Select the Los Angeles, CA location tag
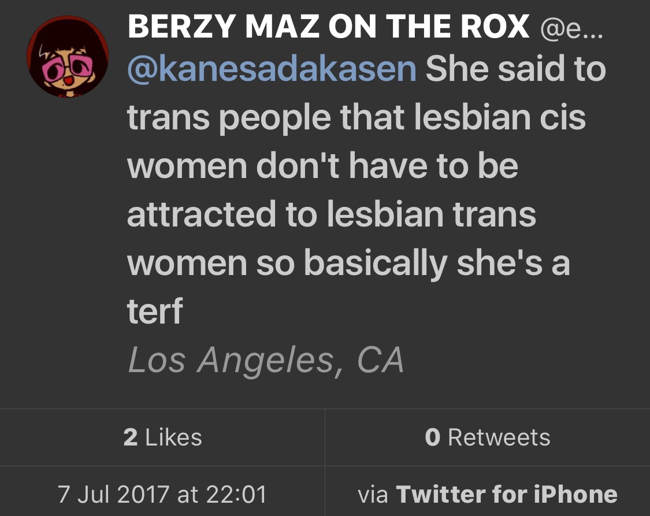650x516 pixels. click(x=265, y=360)
